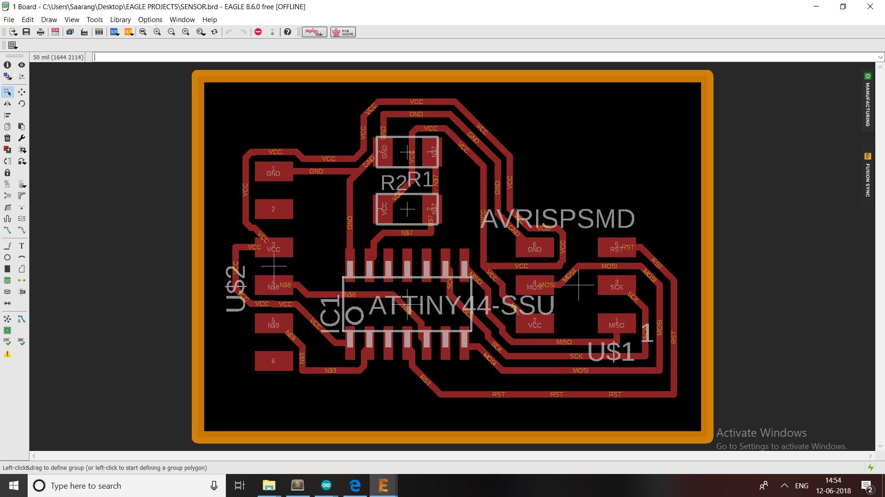885x497 pixels.
Task: Click into the command line field
Action: point(484,57)
